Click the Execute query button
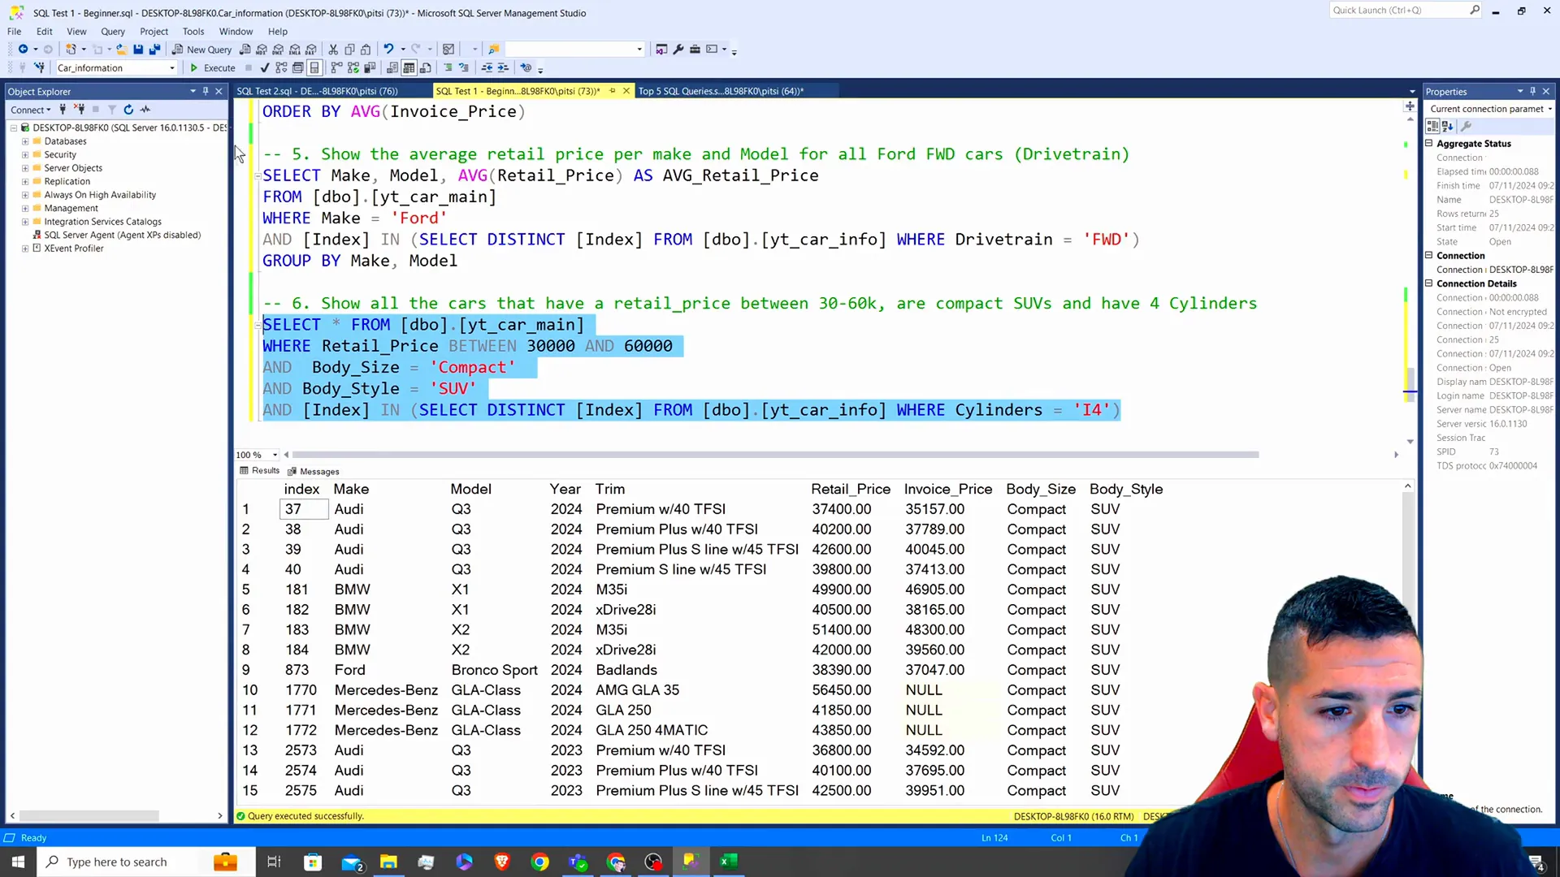The image size is (1560, 877). (x=211, y=67)
